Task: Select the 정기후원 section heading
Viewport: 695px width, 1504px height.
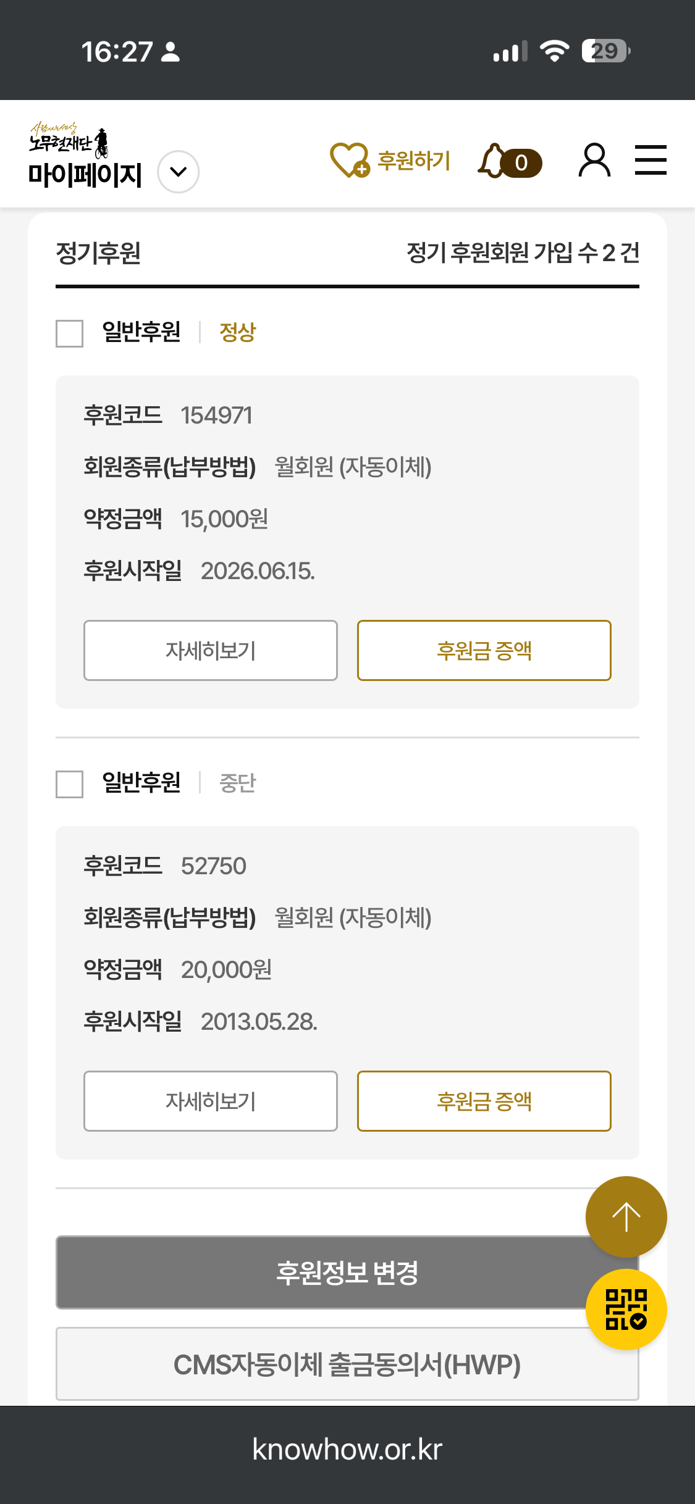Action: (98, 253)
